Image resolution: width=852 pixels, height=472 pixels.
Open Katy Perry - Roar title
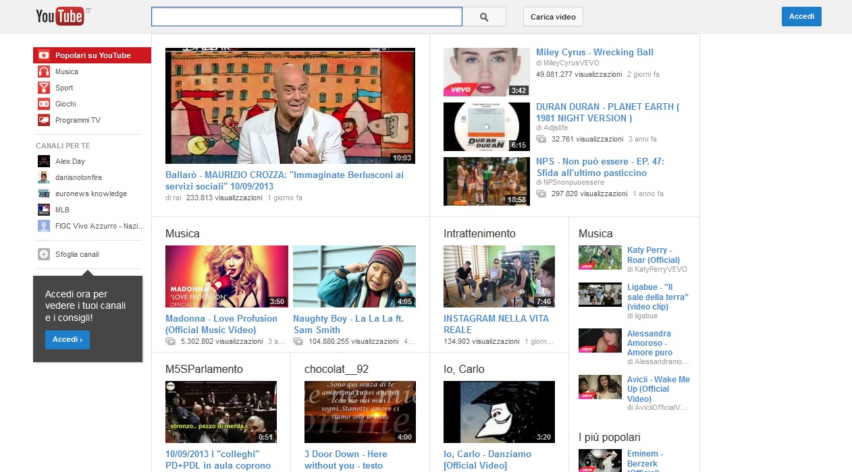tap(654, 255)
